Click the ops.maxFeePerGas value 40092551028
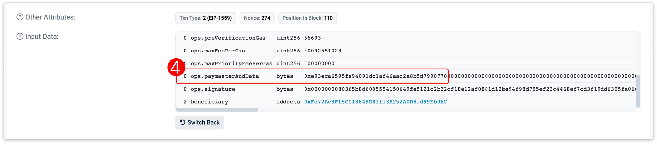 click(323, 51)
